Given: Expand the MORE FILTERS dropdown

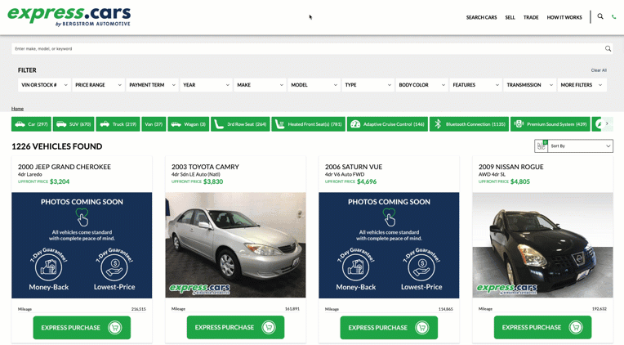Looking at the screenshot, I should pyautogui.click(x=582, y=85).
